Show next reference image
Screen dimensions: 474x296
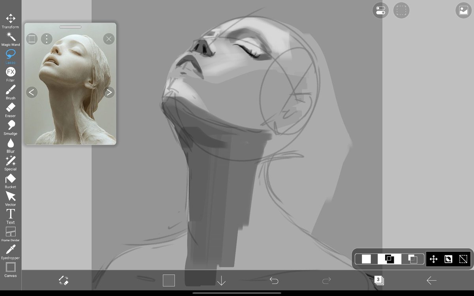click(x=109, y=92)
